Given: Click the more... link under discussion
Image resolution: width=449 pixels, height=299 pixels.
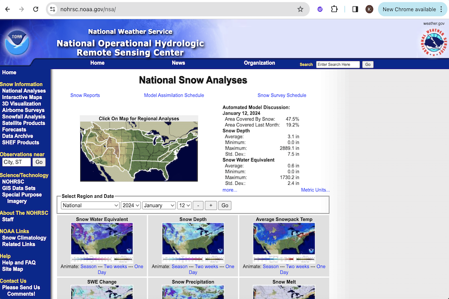Looking at the screenshot, I should tap(229, 190).
